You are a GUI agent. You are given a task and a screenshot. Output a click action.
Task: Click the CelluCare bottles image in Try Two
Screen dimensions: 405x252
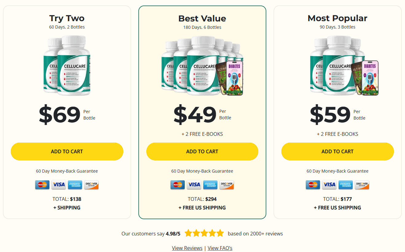coord(67,66)
